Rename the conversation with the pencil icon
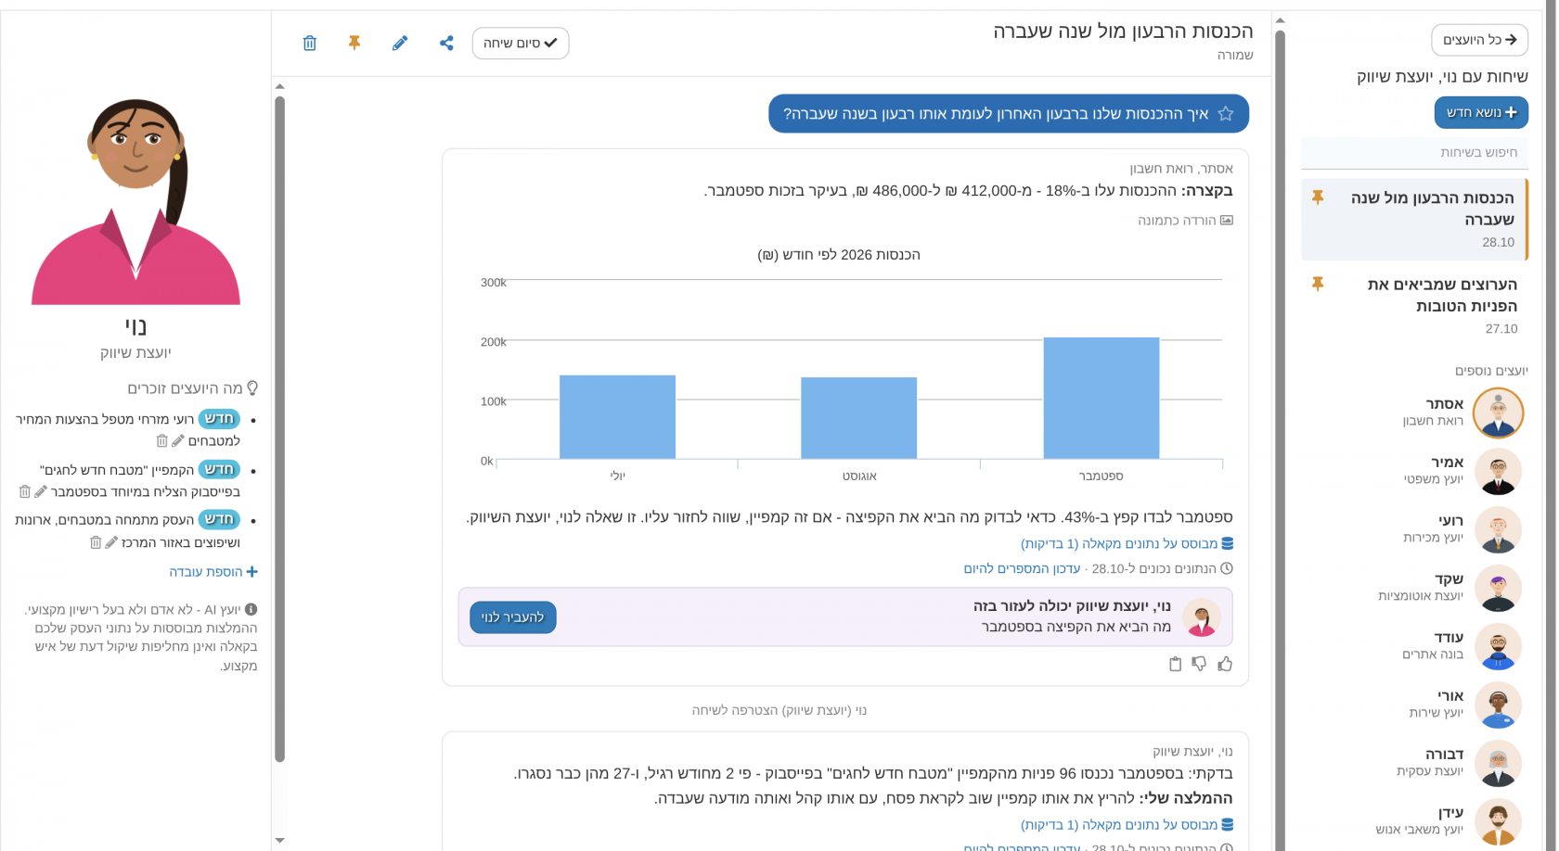Image resolution: width=1559 pixels, height=851 pixels. point(400,43)
